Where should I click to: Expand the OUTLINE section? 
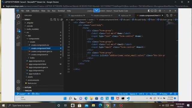pyautogui.click(x=28, y=87)
